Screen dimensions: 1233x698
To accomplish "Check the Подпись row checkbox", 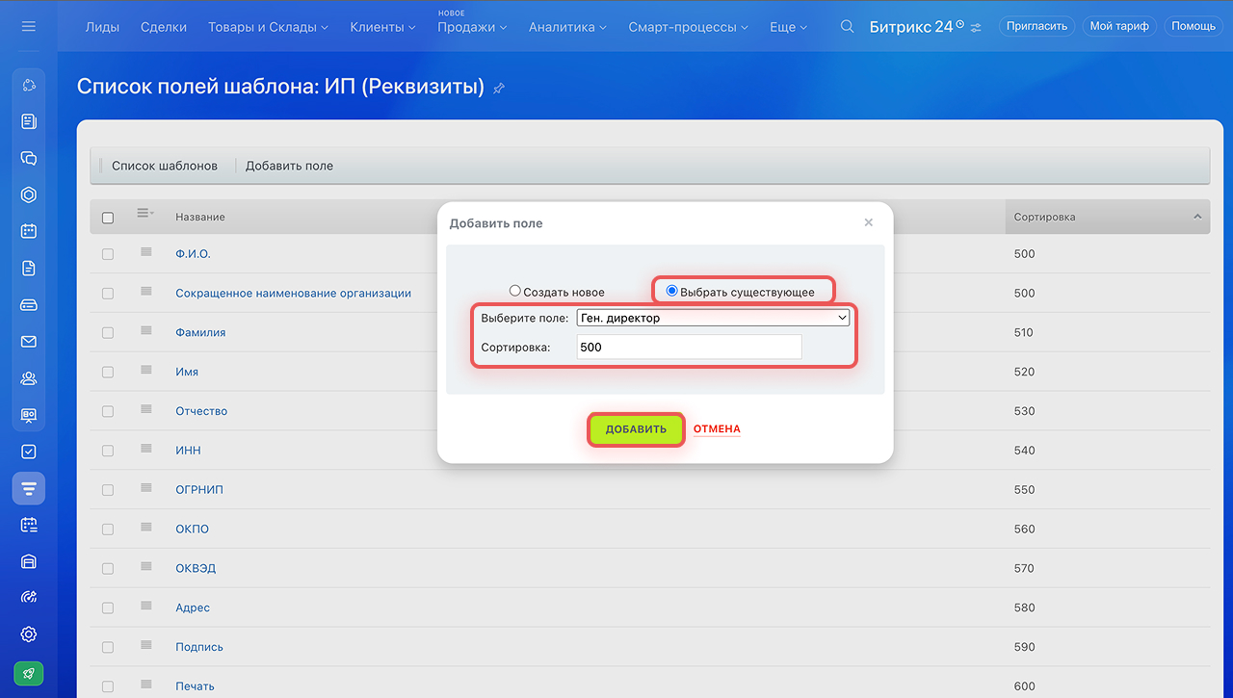I will pos(108,648).
